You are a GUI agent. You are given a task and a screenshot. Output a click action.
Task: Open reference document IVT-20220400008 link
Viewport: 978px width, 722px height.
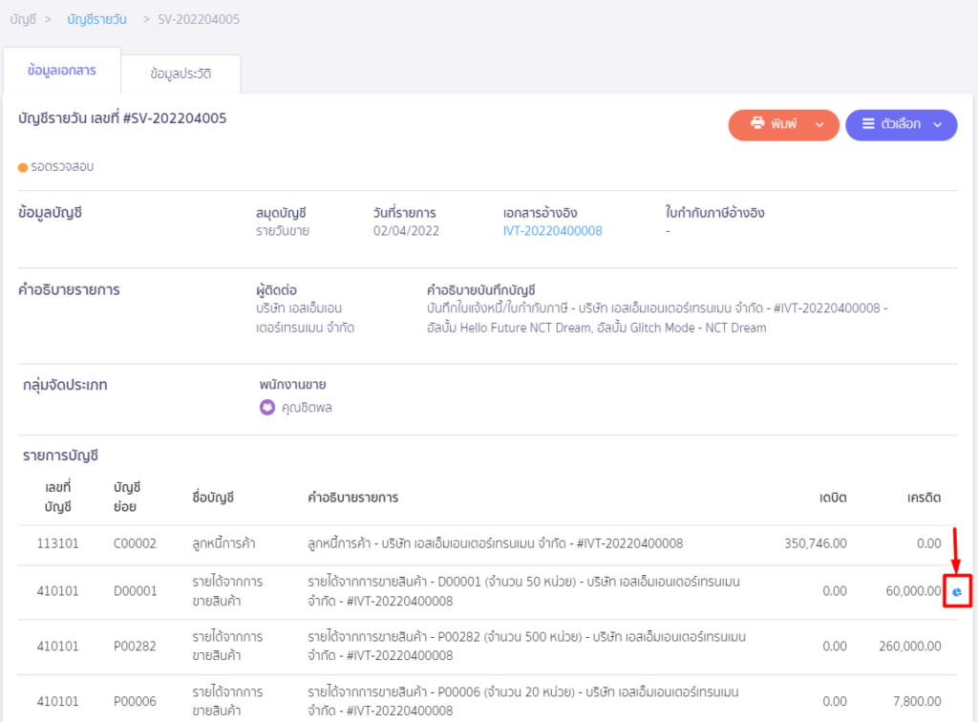pos(552,231)
